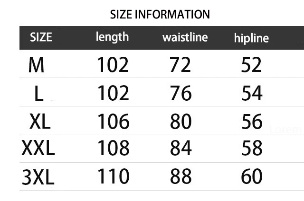Click the SIZE INFORMATION title
304x201 pixels.
coord(160,14)
